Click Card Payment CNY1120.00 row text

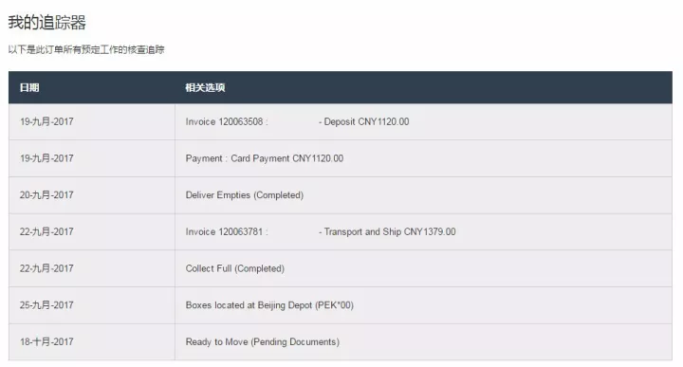265,158
